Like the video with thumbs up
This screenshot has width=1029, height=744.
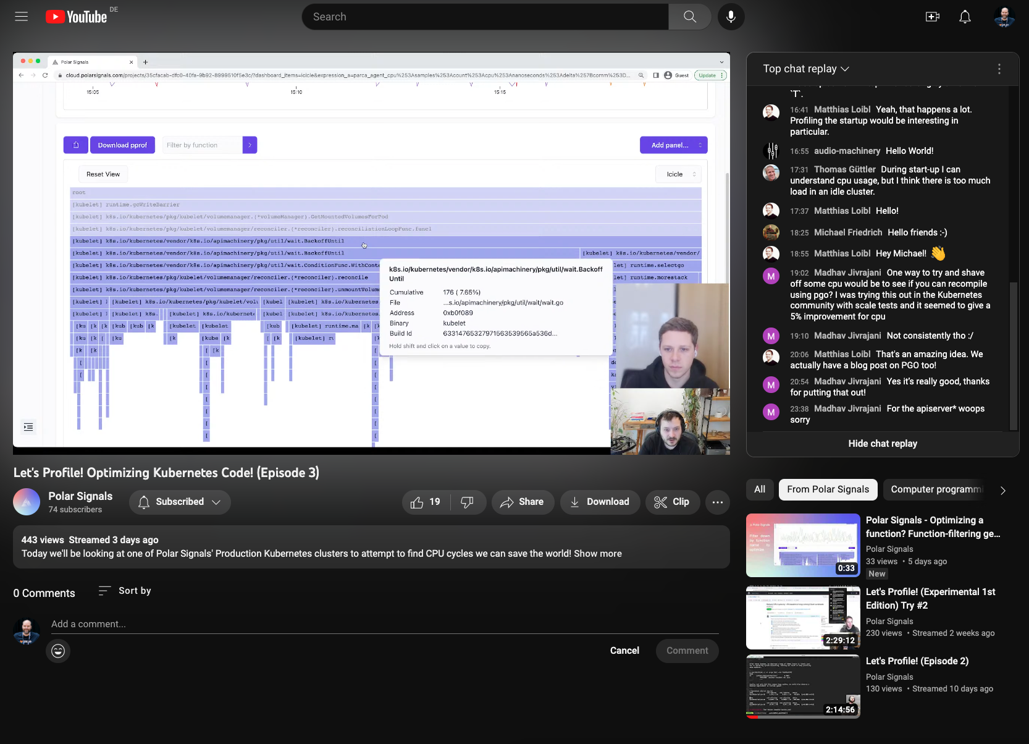tap(426, 502)
